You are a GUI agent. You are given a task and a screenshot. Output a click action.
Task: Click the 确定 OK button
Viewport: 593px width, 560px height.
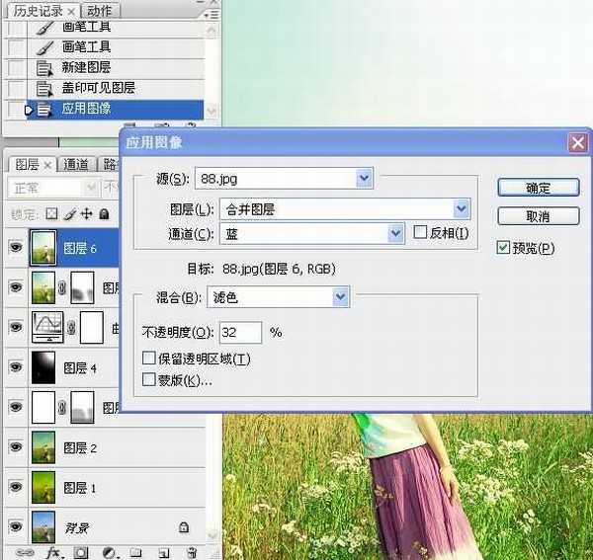538,188
